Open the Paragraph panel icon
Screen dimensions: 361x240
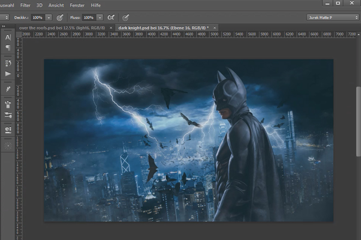(8, 48)
